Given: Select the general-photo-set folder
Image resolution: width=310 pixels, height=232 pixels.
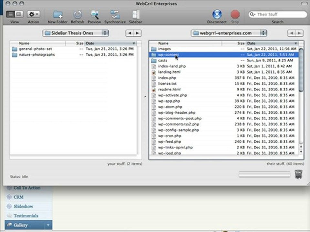Looking at the screenshot, I should click(73, 49).
